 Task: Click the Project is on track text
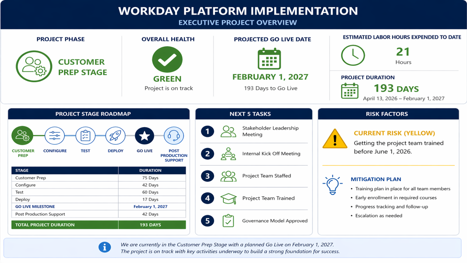pyautogui.click(x=169, y=88)
